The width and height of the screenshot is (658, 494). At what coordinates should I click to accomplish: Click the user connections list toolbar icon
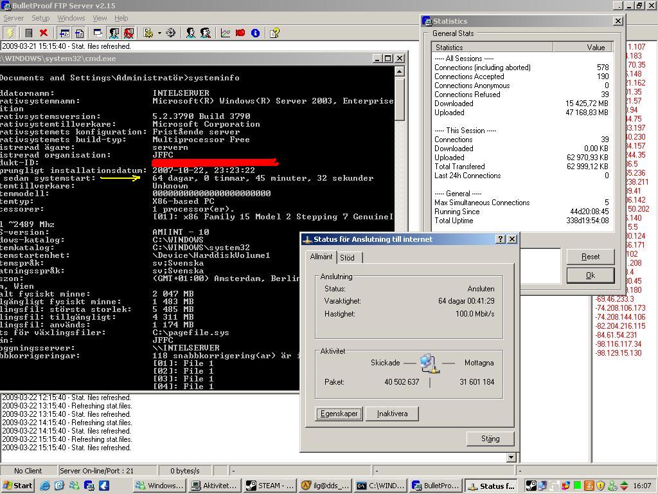pyautogui.click(x=114, y=33)
